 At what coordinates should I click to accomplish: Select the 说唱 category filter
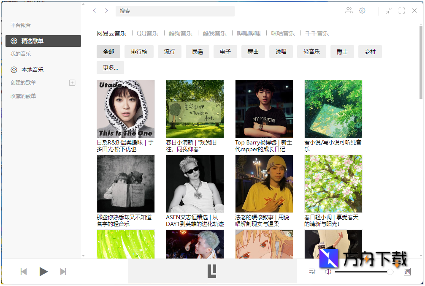(281, 52)
